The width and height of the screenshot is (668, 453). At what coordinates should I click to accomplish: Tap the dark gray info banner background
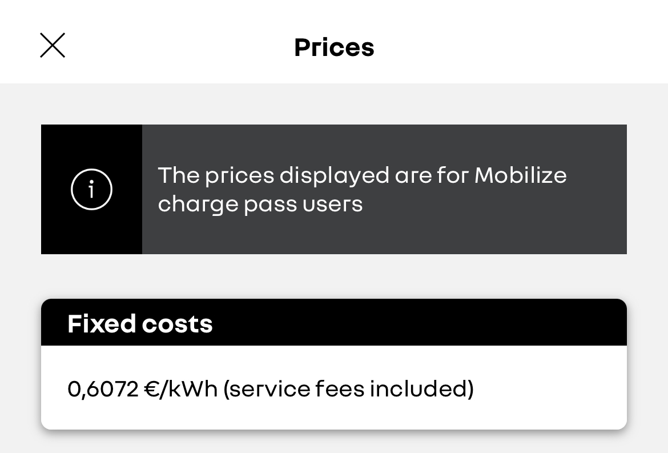(x=384, y=189)
